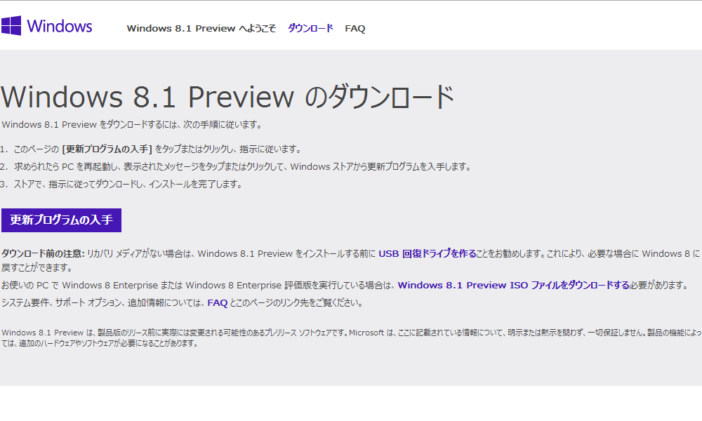Screen dimensions: 702x421
Task: Click the 更新プログラムの入手 button
Action: [x=61, y=220]
